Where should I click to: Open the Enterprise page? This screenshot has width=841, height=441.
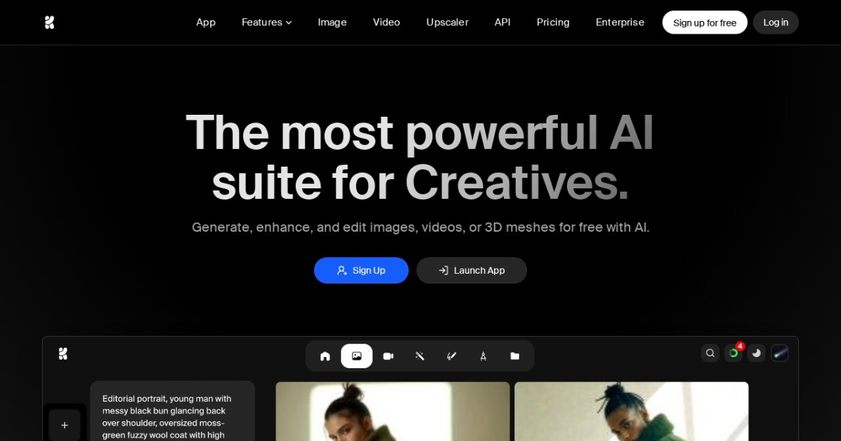pyautogui.click(x=620, y=22)
